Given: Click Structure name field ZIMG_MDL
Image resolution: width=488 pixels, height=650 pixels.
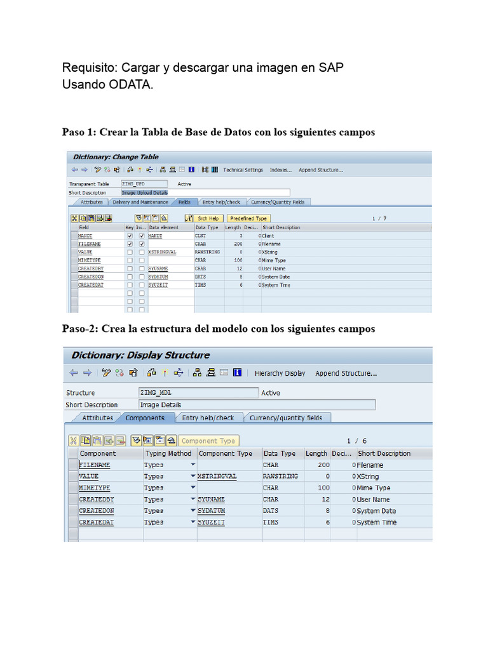Looking at the screenshot, I should (x=198, y=392).
